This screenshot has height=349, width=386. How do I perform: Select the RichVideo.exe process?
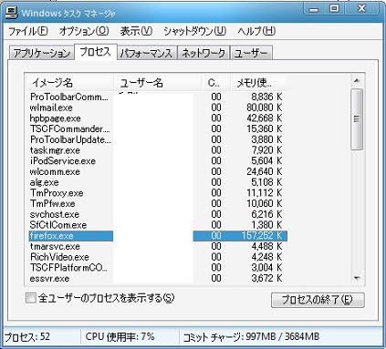point(158,257)
